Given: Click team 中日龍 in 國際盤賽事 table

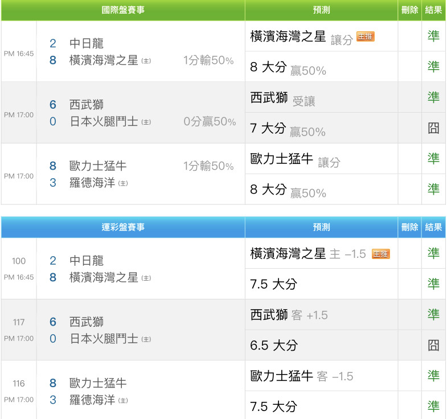Looking at the screenshot, I should click(x=87, y=44).
